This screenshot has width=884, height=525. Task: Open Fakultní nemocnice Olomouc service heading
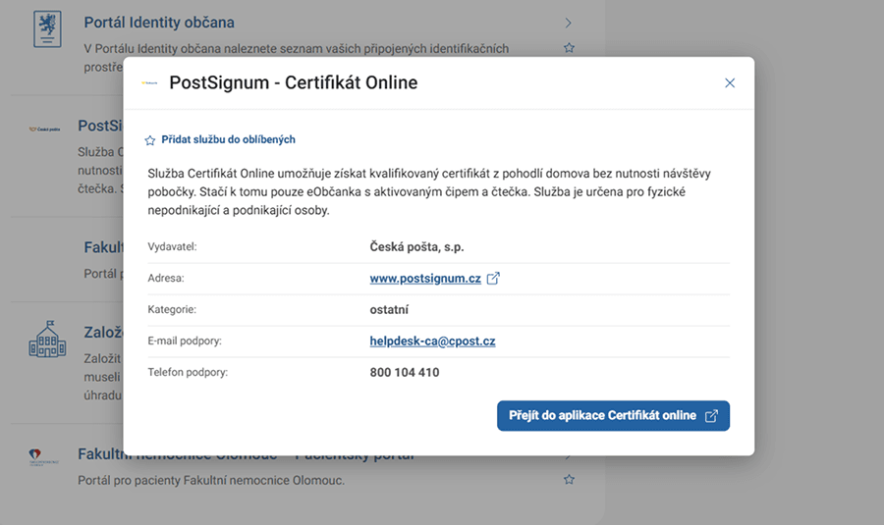click(x=100, y=454)
